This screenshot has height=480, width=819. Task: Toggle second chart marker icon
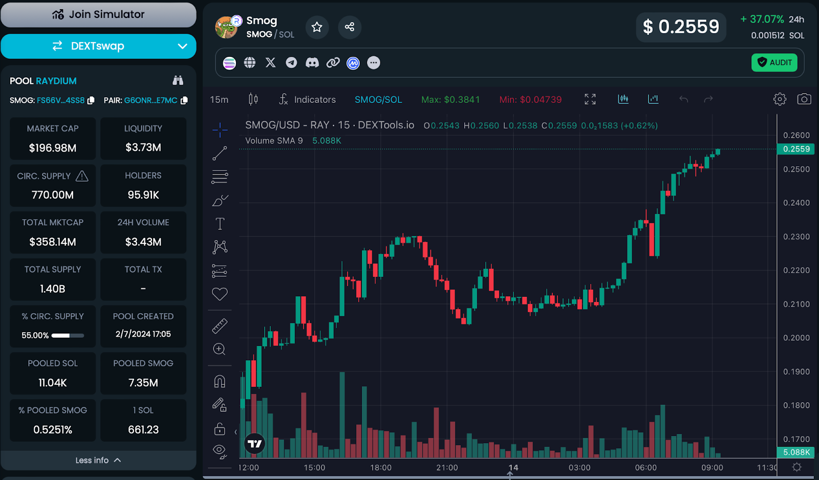653,99
